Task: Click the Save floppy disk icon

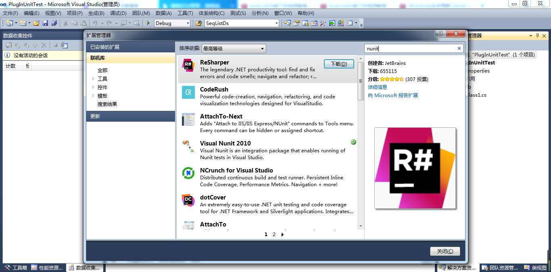Action: (45, 23)
